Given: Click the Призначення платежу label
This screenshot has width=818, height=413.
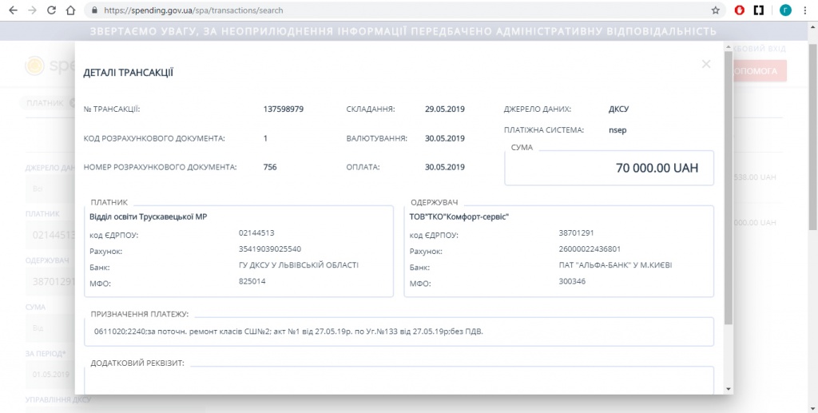Looking at the screenshot, I should tap(140, 314).
